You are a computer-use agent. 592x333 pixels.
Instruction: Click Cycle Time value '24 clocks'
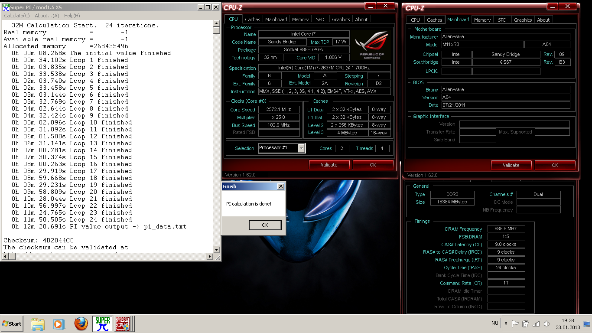(x=506, y=268)
